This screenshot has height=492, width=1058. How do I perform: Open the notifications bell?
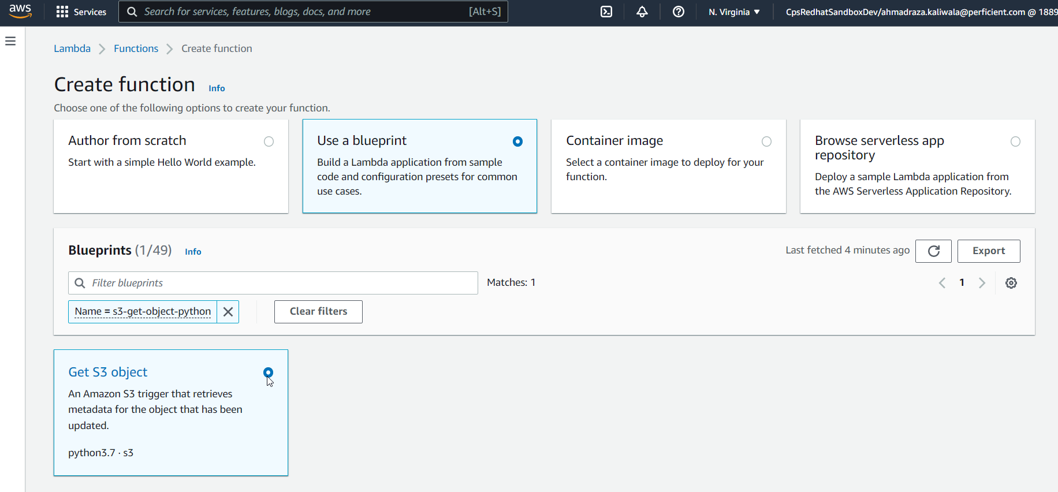coord(642,12)
